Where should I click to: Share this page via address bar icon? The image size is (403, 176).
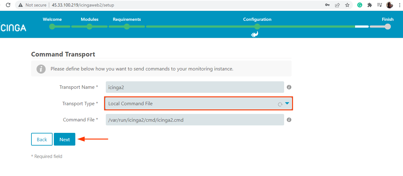pos(337,5)
